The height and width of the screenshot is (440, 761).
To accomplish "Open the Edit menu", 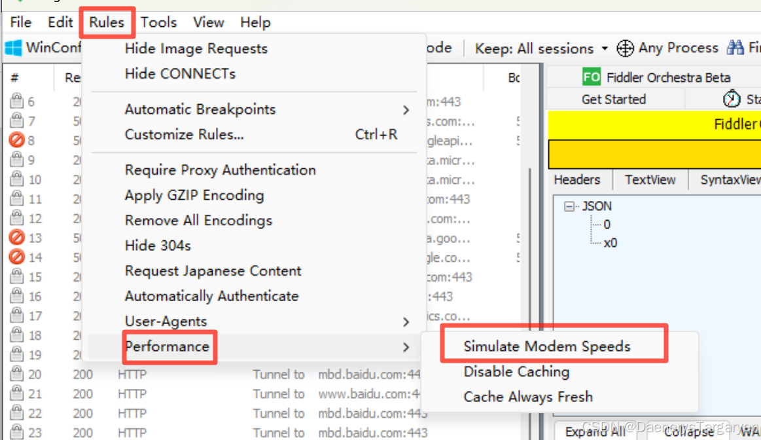I will point(60,22).
